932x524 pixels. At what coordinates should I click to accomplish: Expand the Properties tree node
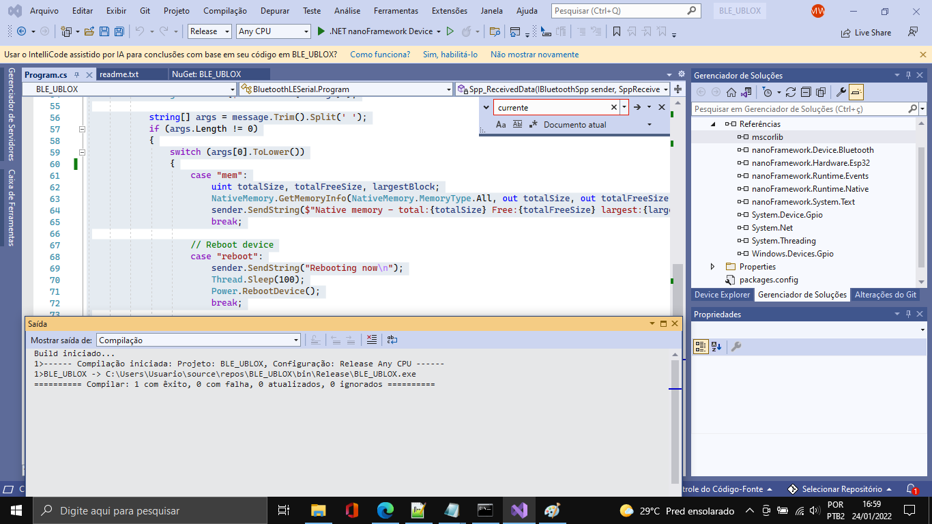(x=713, y=267)
